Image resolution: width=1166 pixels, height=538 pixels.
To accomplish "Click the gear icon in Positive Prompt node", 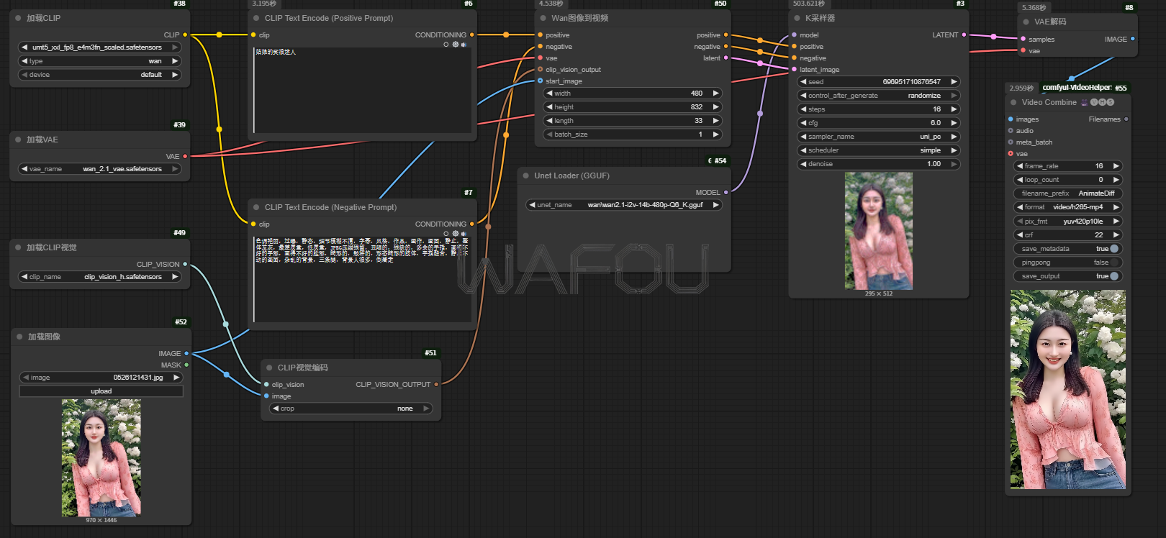I will coord(455,45).
